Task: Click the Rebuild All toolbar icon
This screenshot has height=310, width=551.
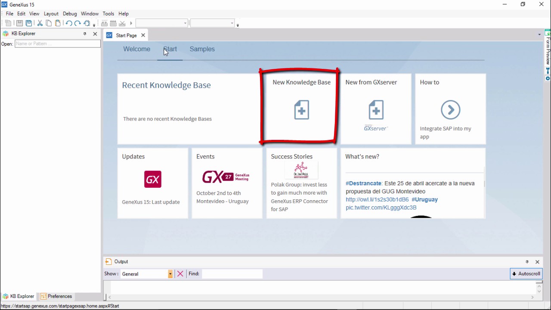Action: click(113, 23)
